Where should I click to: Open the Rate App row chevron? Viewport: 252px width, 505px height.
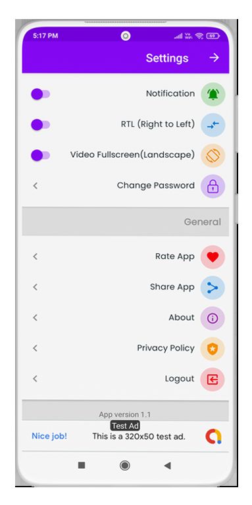click(x=35, y=256)
